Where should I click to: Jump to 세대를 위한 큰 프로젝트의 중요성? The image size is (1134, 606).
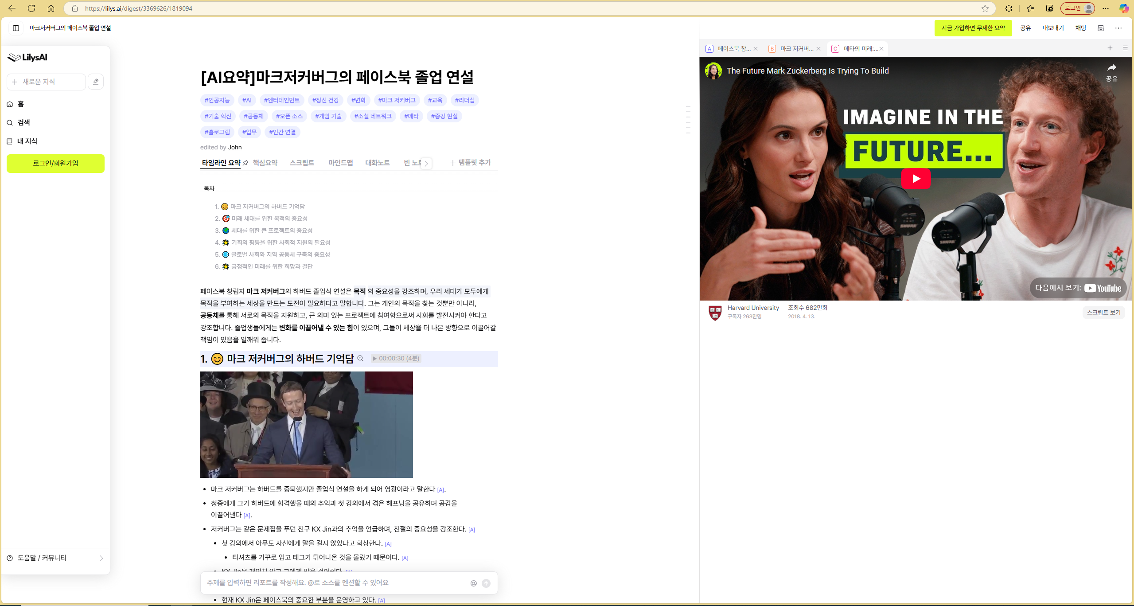[272, 231]
